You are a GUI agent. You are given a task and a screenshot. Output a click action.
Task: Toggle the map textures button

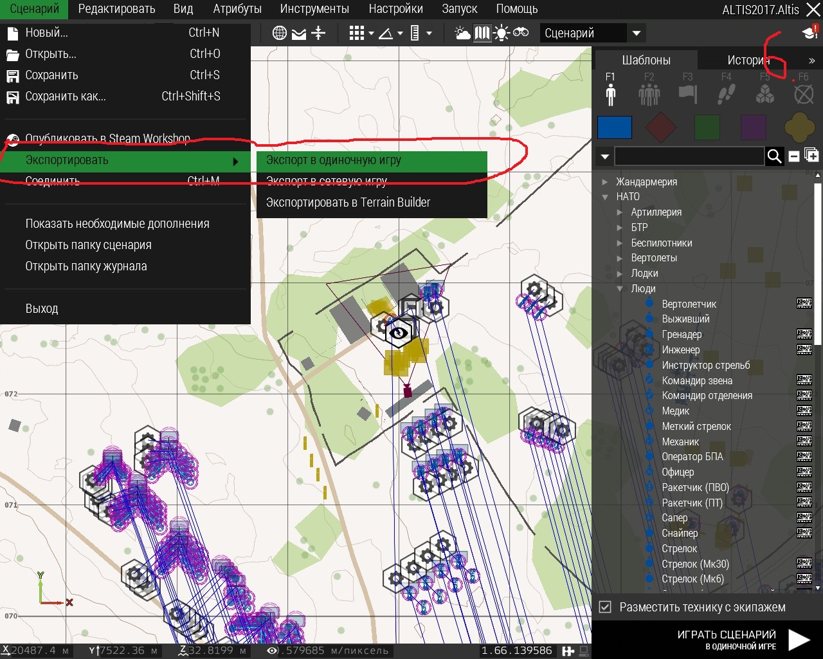[482, 33]
